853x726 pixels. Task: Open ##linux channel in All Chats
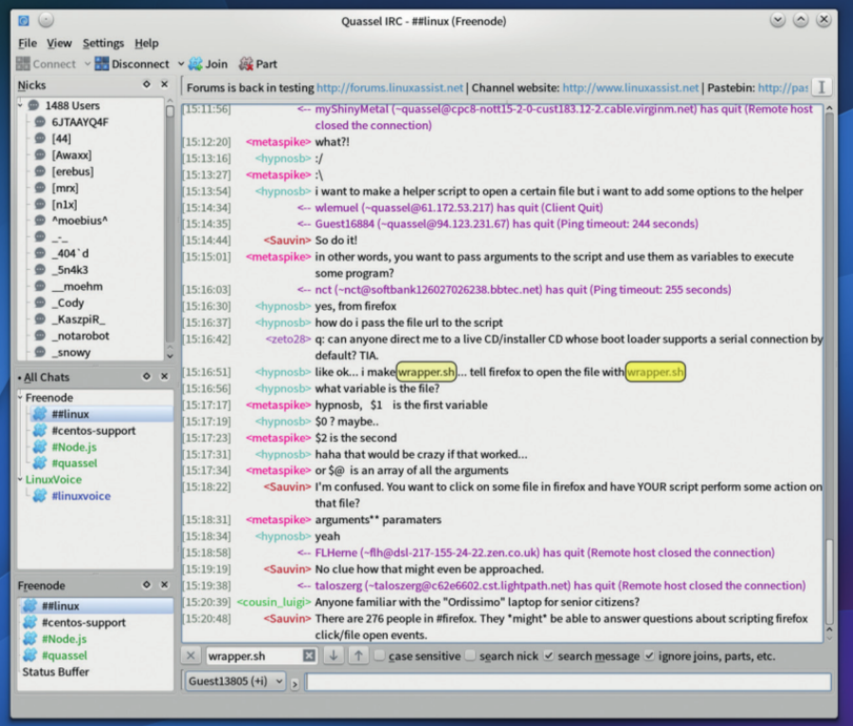(69, 414)
